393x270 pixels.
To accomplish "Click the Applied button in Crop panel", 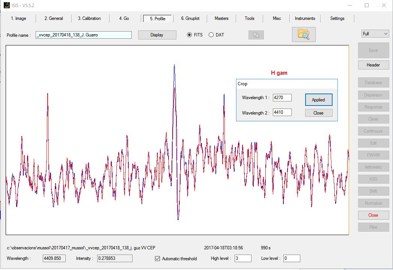I will tap(318, 100).
